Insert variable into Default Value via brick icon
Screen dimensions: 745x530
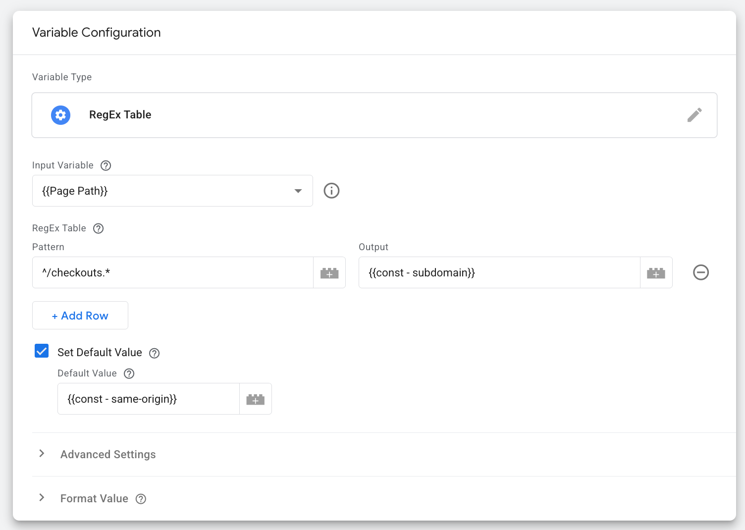coord(256,399)
